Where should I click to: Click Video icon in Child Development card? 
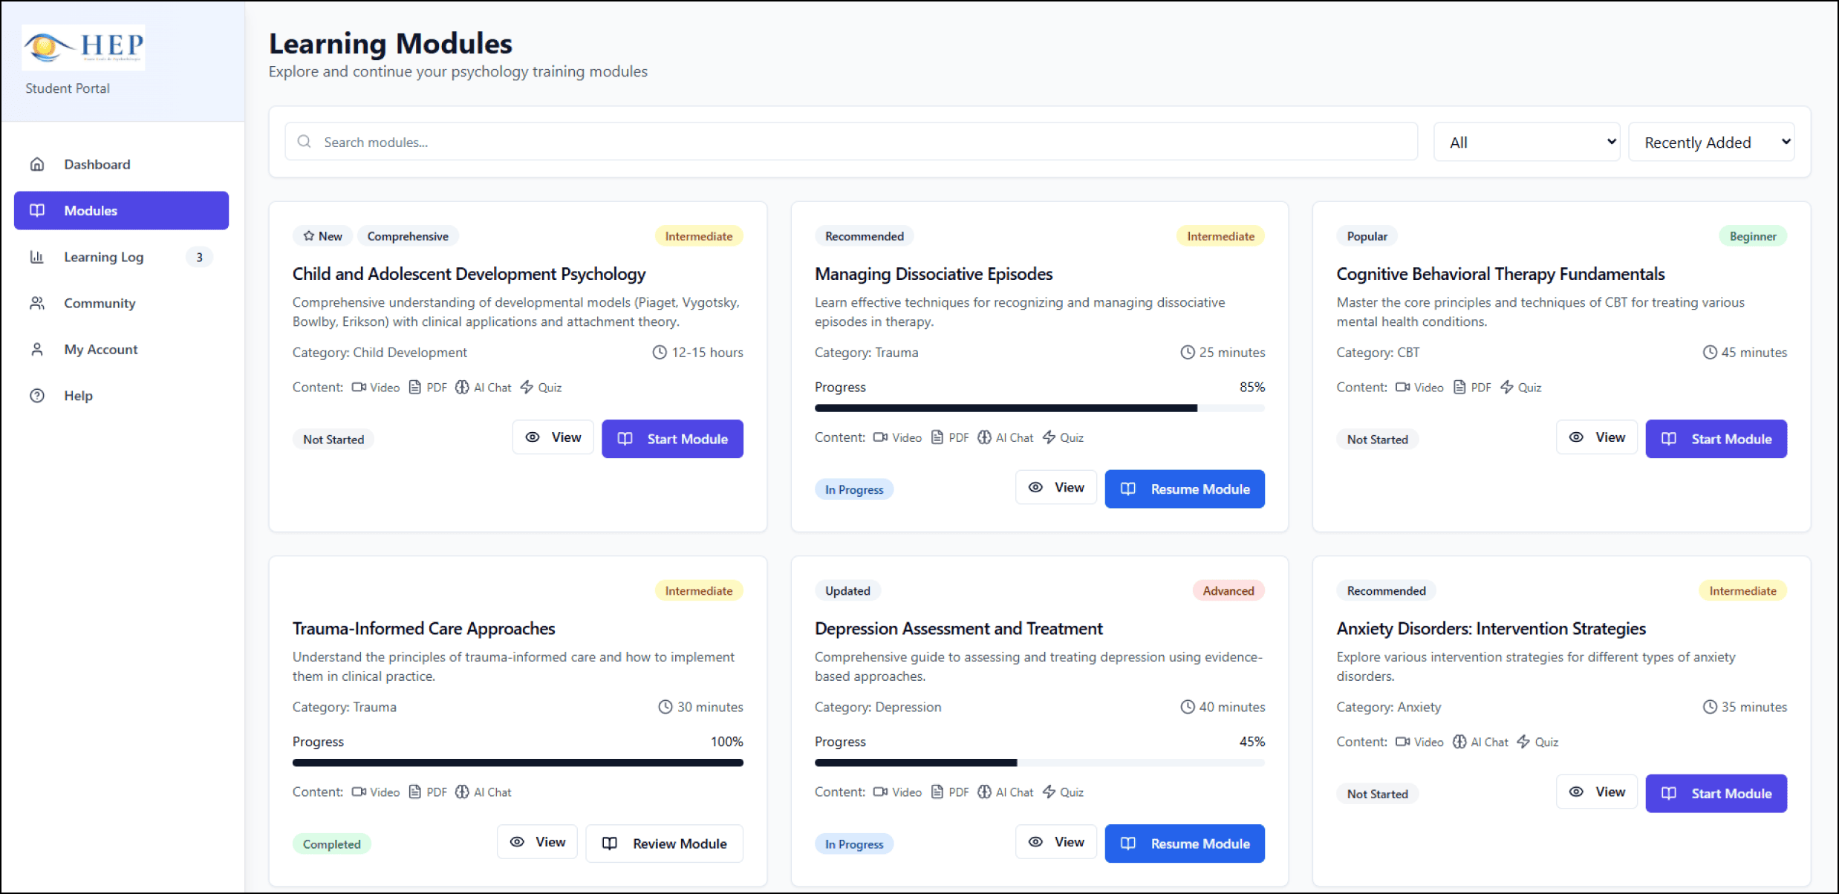pyautogui.click(x=359, y=387)
